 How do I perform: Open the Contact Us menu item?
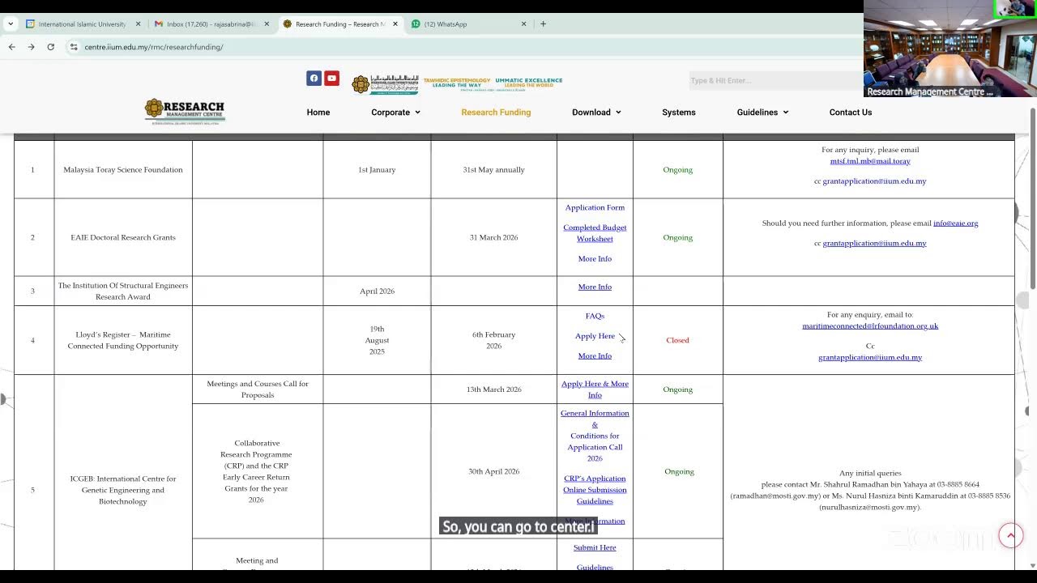(851, 113)
